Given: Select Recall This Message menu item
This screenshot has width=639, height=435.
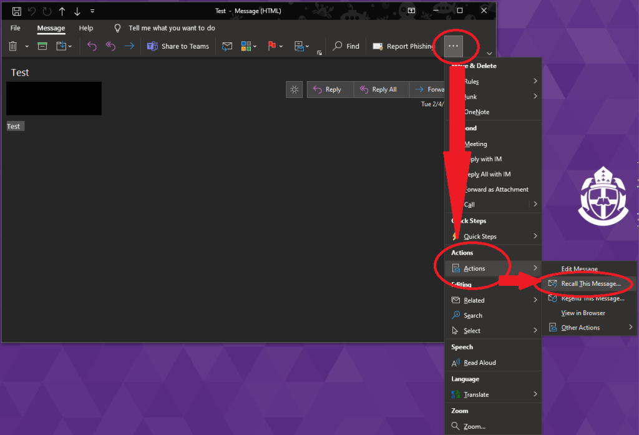Looking at the screenshot, I should [590, 283].
